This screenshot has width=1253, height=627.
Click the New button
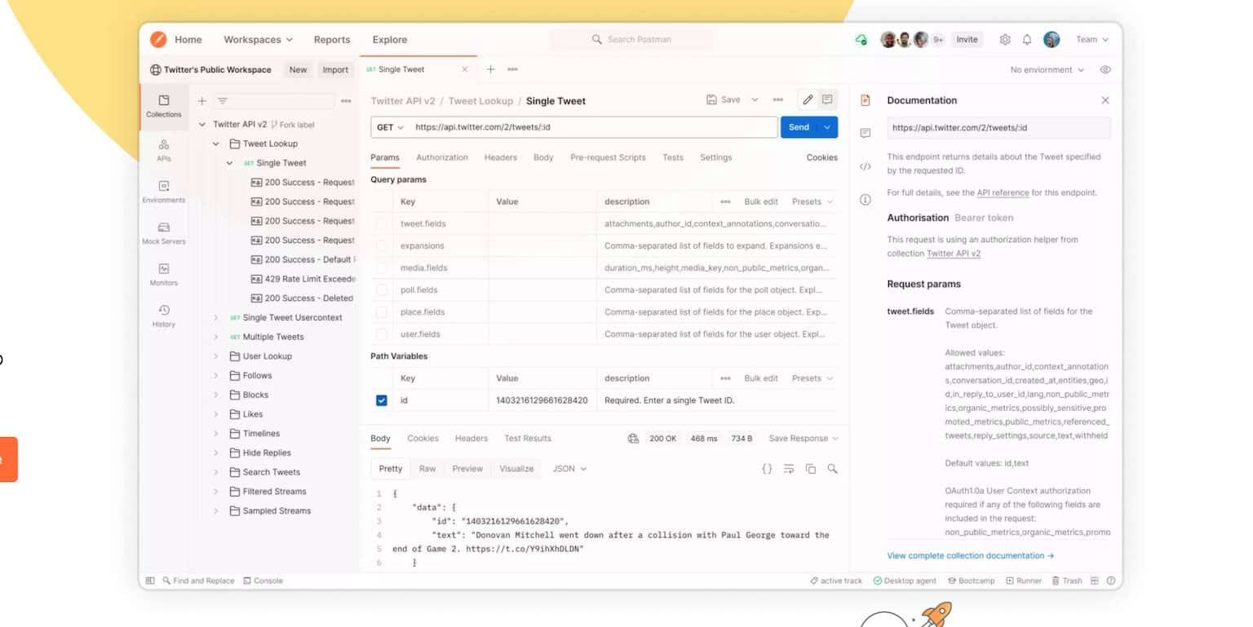(x=298, y=70)
